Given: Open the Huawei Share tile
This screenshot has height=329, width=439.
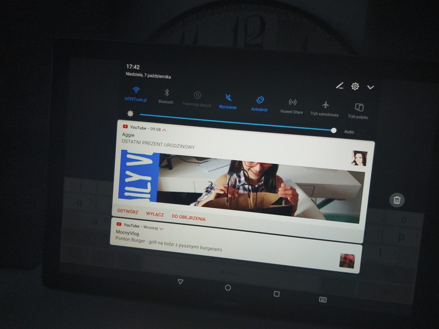Looking at the screenshot, I should point(292,103).
